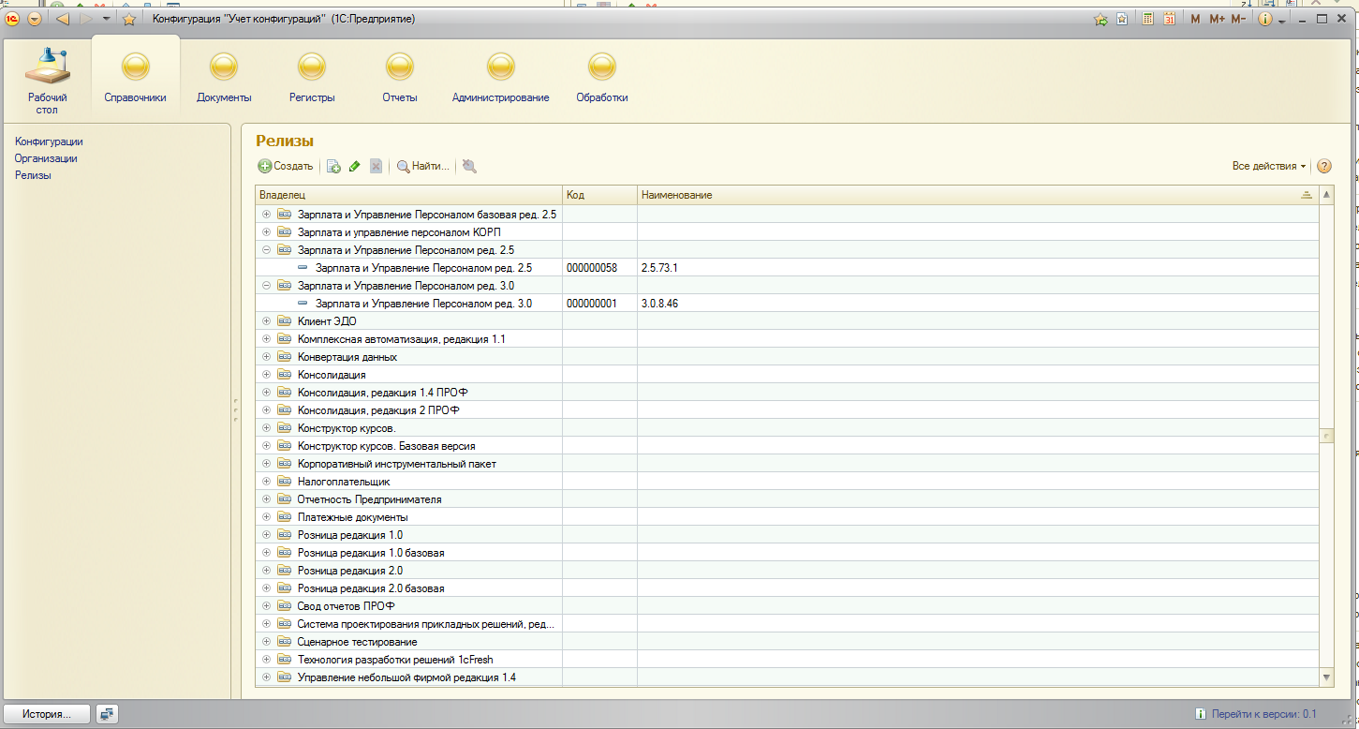Click the get link star icon
Viewport: 1359px width, 729px height.
point(1101,19)
